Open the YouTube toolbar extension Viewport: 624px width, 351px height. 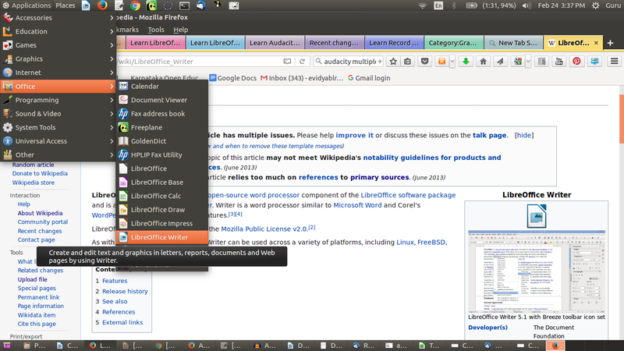[559, 62]
